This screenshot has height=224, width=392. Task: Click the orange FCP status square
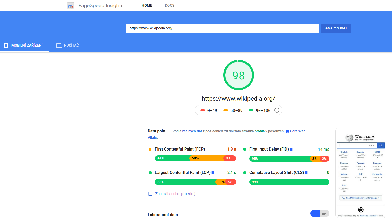(150, 149)
